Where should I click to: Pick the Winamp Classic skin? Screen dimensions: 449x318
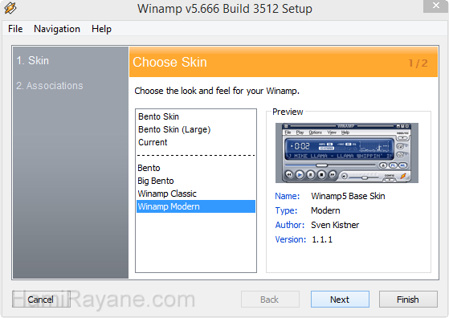(x=195, y=194)
